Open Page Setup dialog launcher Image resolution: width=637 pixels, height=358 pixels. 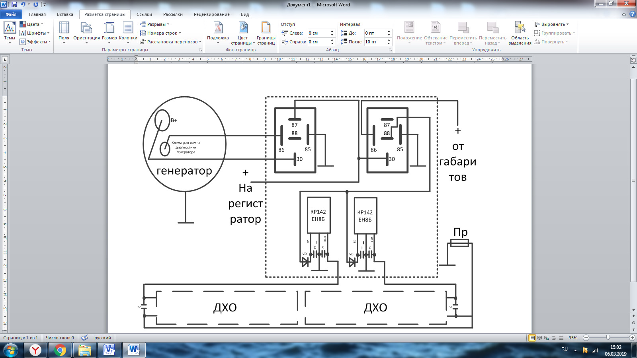click(x=200, y=50)
